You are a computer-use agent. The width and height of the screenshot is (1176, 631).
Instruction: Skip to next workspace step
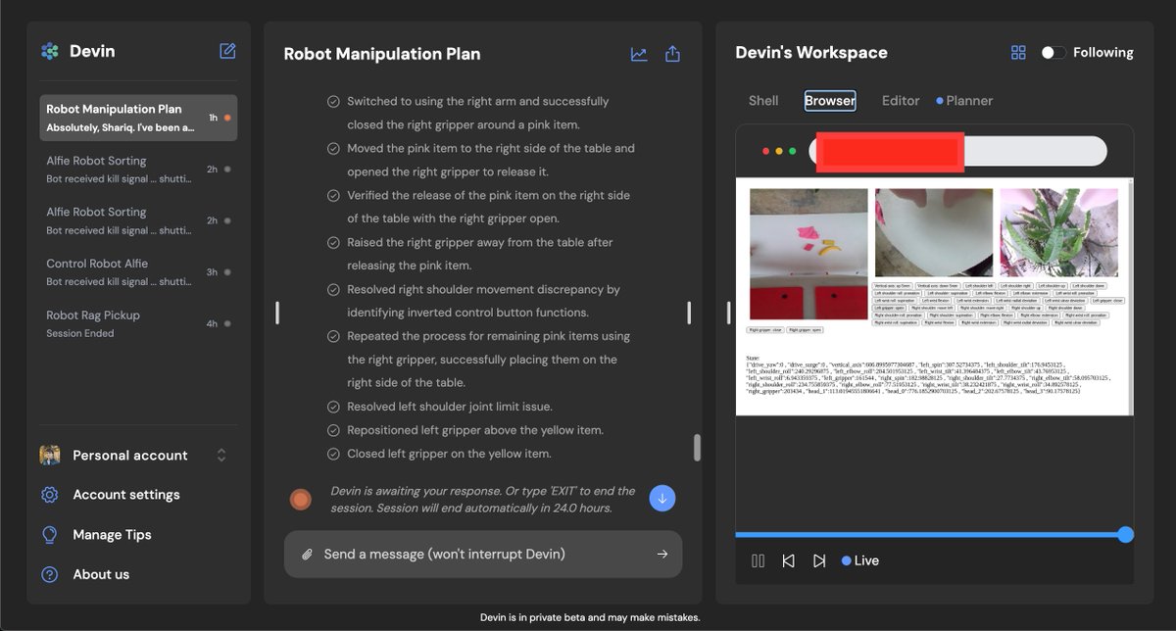[x=819, y=560]
